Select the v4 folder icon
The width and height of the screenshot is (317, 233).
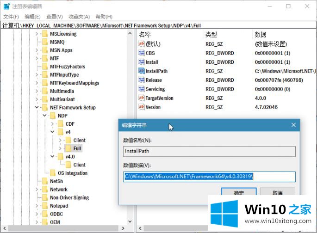[x=61, y=132]
